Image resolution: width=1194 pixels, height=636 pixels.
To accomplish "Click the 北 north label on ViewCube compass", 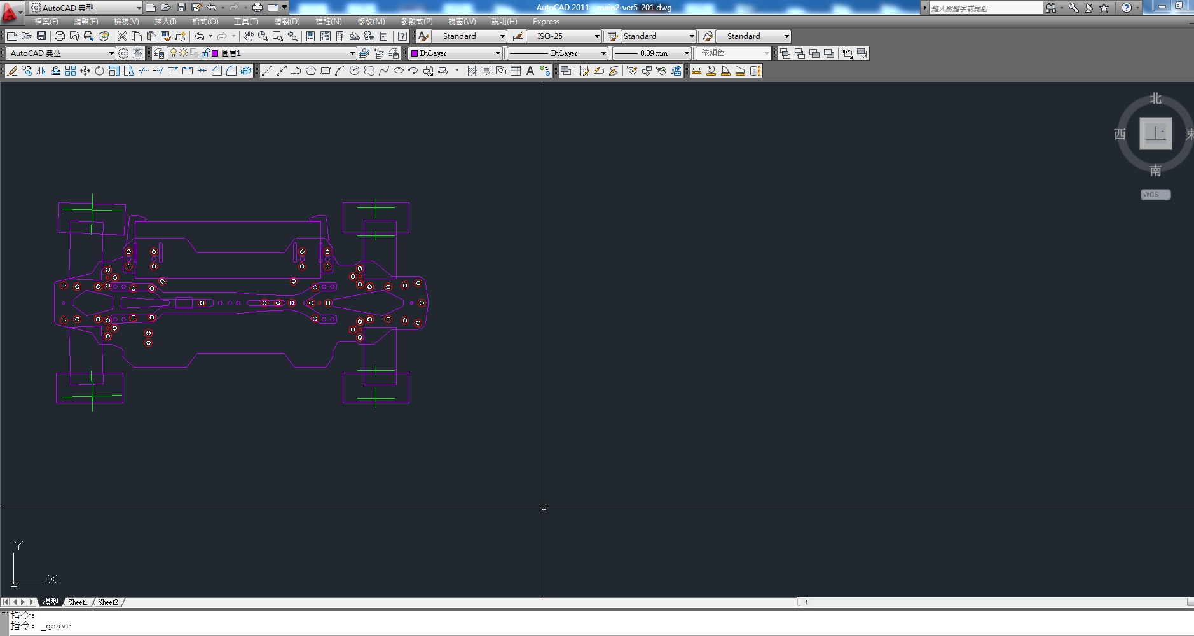I will click(x=1155, y=99).
